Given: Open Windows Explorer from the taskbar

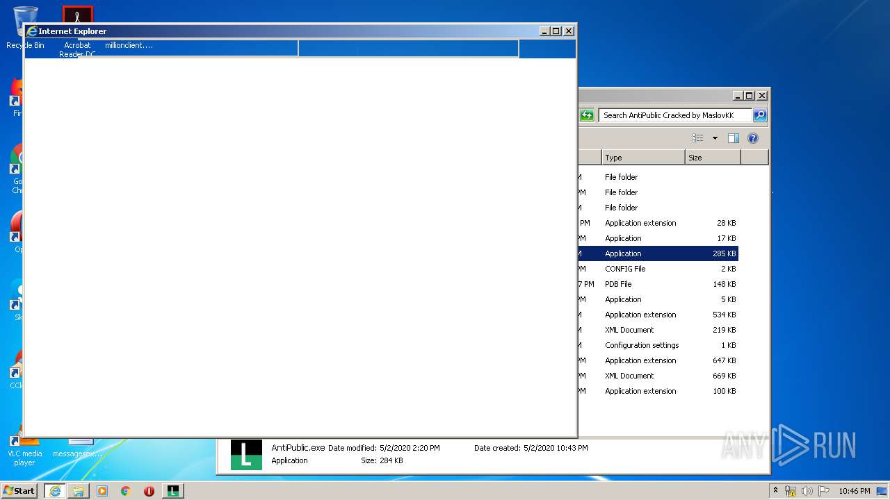Looking at the screenshot, I should (x=79, y=491).
